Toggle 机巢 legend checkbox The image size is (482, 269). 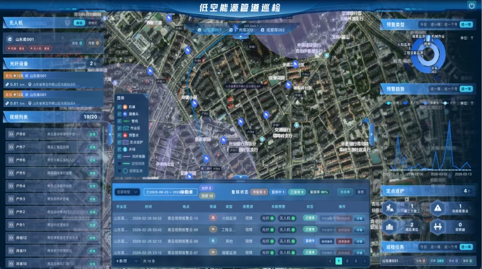[120, 107]
